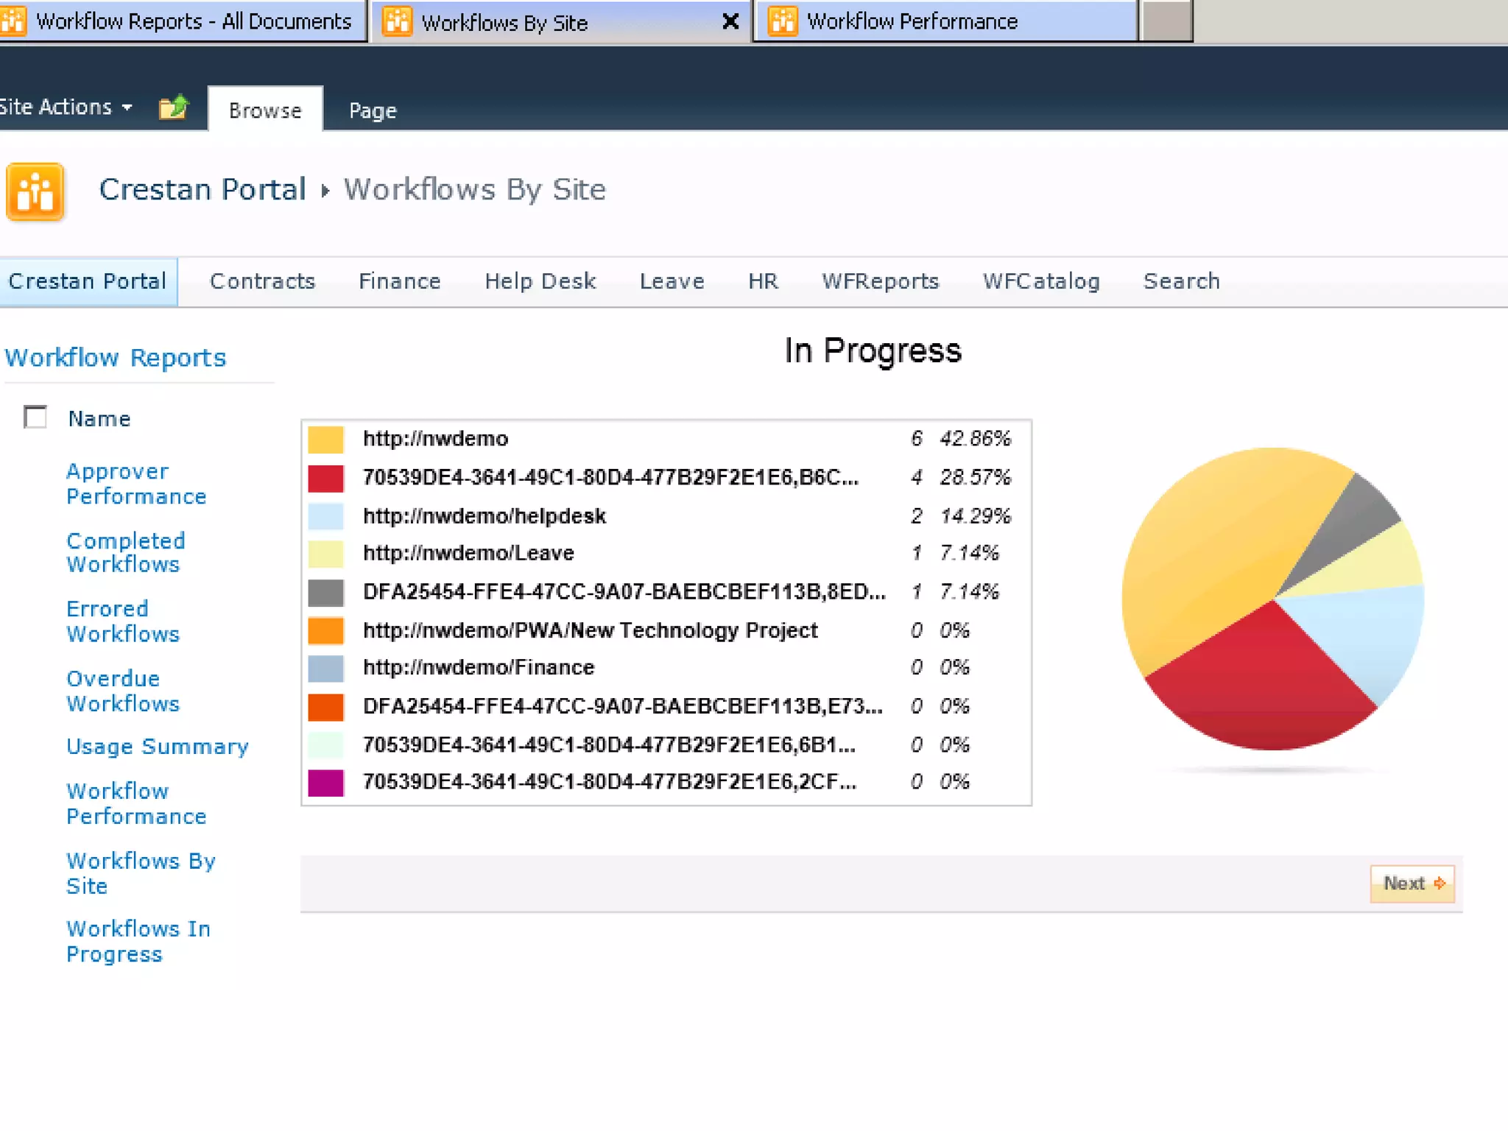Viewport: 1508px width, 1131px height.
Task: Switch to the Browse ribbon tab
Action: click(265, 110)
